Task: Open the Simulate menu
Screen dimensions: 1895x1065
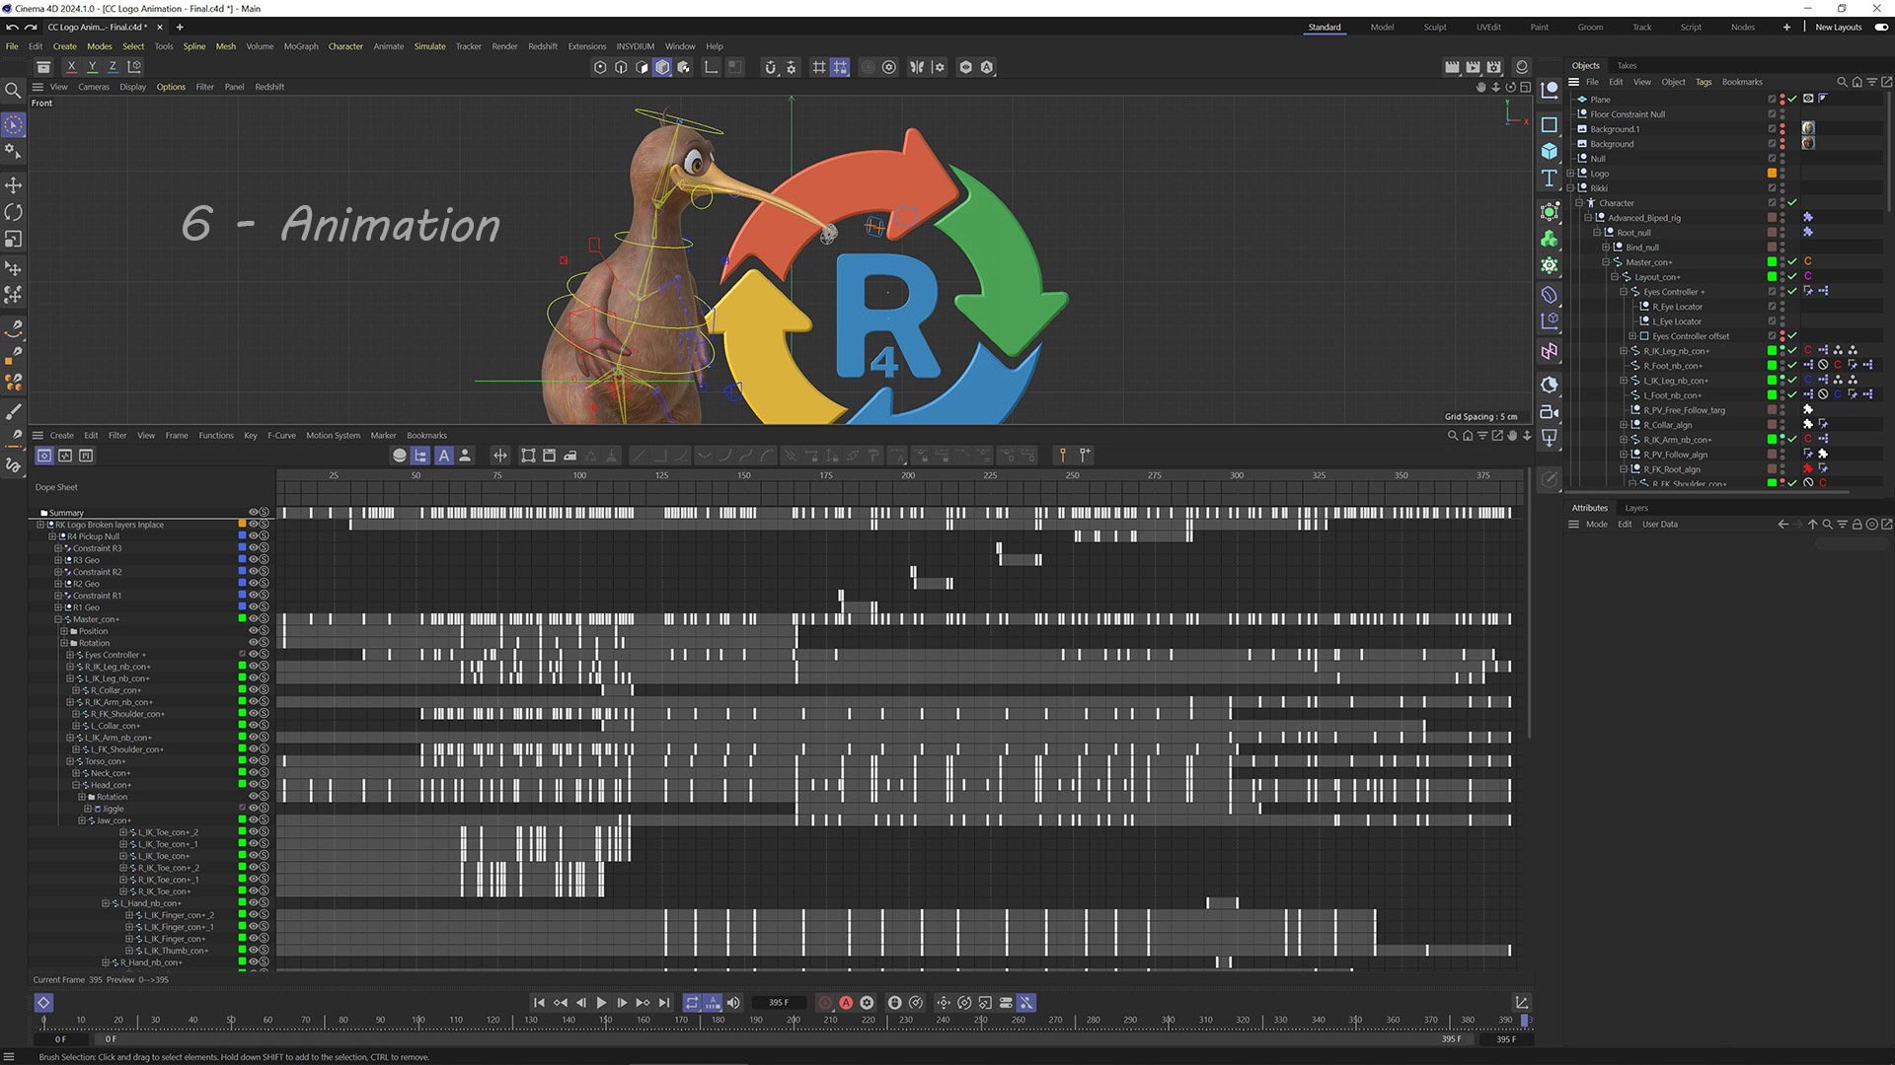Action: pos(429,46)
